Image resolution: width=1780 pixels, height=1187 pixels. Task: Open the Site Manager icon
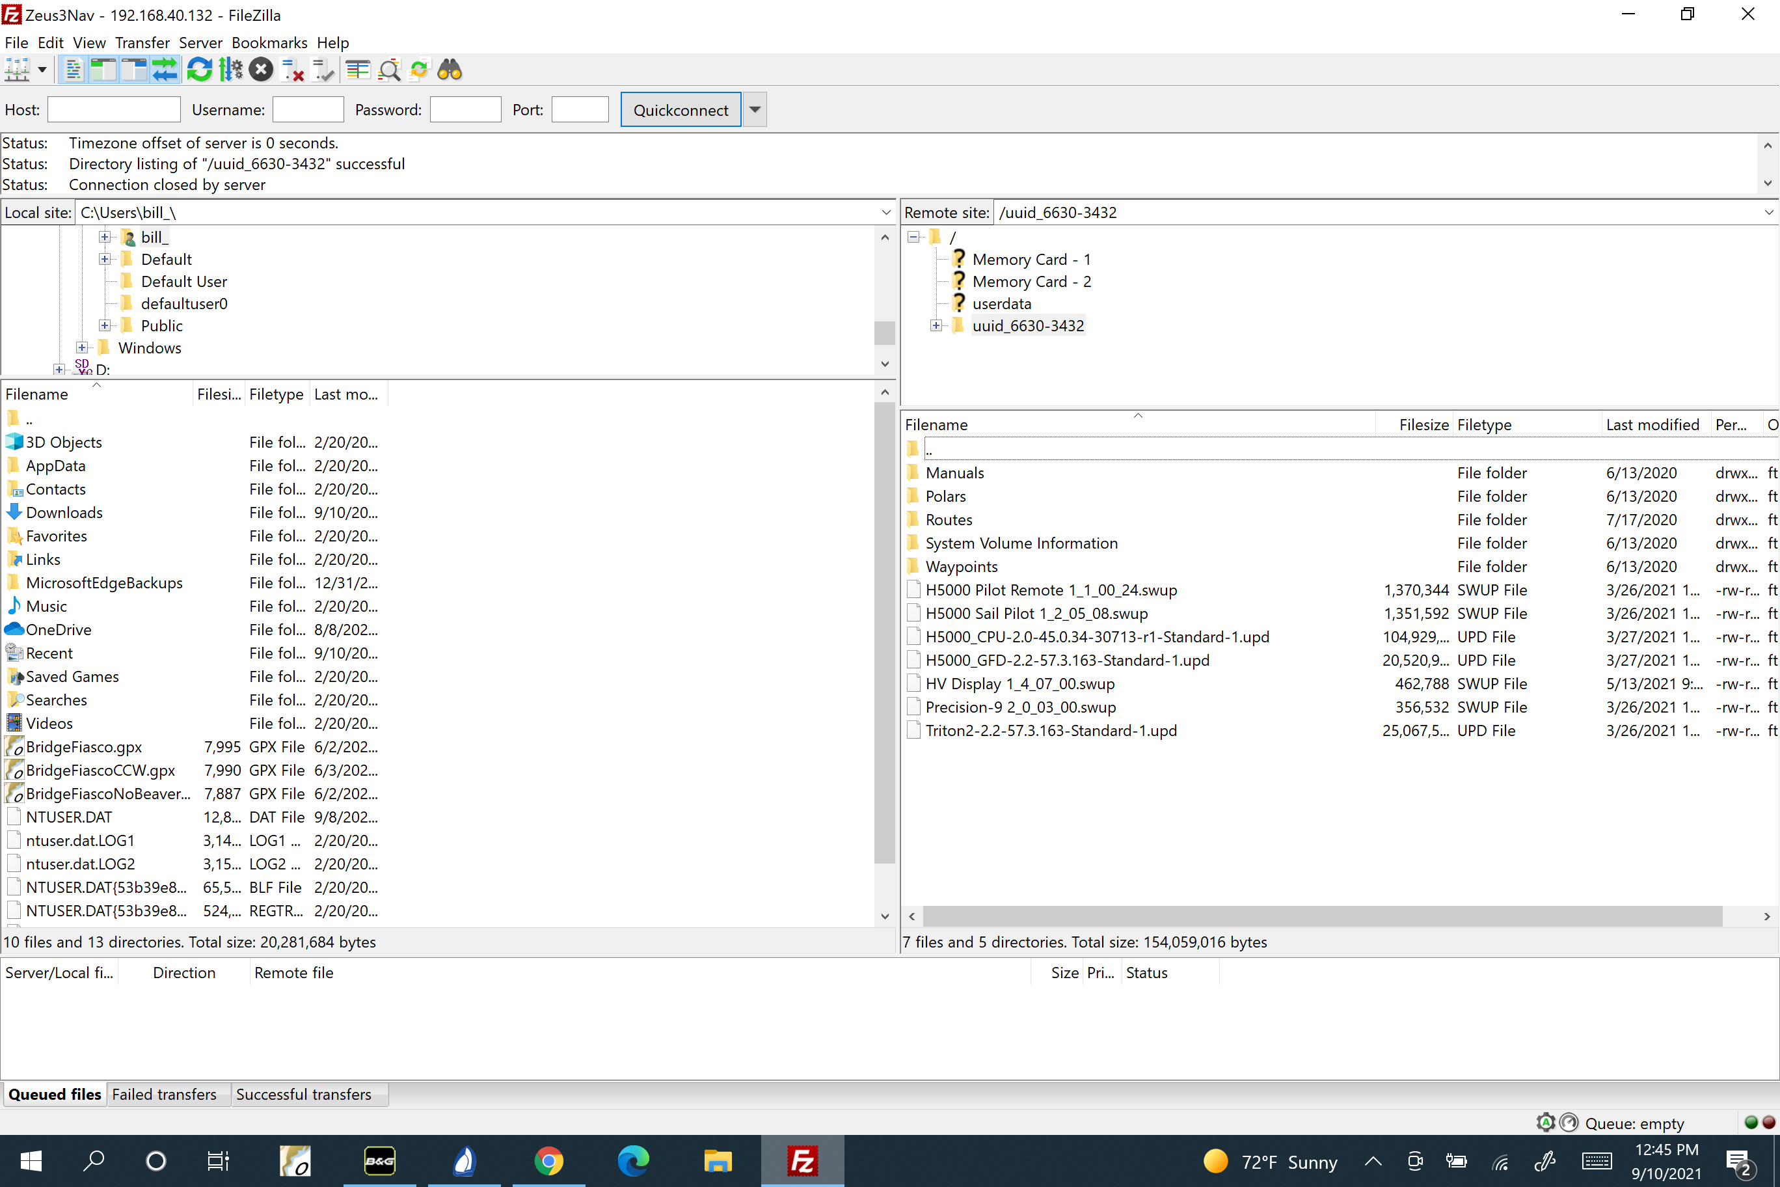pos(18,70)
